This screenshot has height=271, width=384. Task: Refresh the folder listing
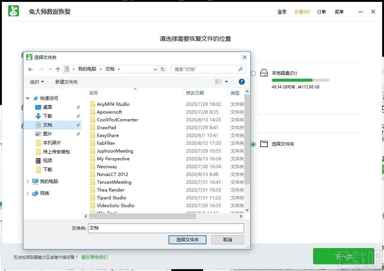tap(163, 69)
